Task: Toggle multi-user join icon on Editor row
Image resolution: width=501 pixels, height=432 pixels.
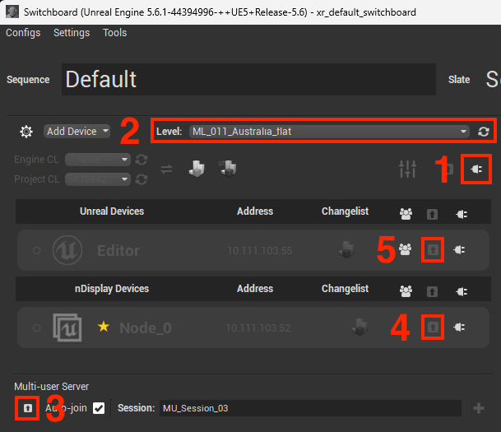Action: pyautogui.click(x=405, y=249)
